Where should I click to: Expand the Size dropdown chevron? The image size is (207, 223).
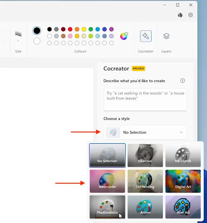(18, 41)
